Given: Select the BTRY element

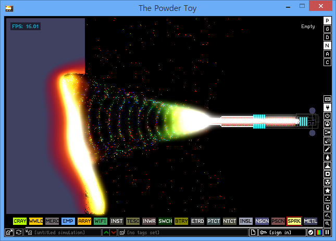Looking at the screenshot, I should click(x=181, y=221).
